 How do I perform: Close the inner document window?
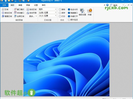click(131, 5)
